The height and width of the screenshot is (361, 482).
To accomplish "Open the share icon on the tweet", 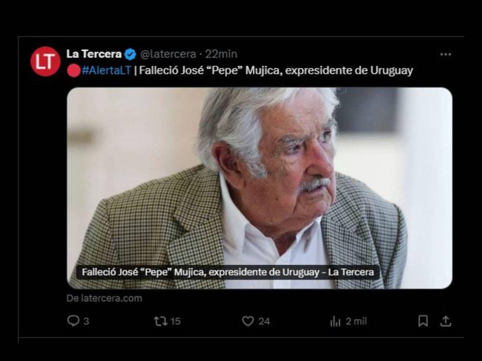I will point(447,320).
